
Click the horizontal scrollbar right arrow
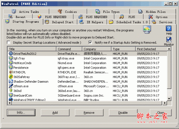point(164,103)
